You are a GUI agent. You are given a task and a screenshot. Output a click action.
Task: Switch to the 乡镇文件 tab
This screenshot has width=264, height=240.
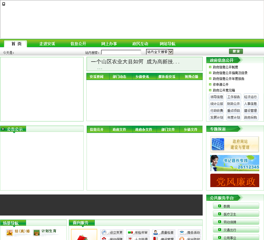(191, 129)
